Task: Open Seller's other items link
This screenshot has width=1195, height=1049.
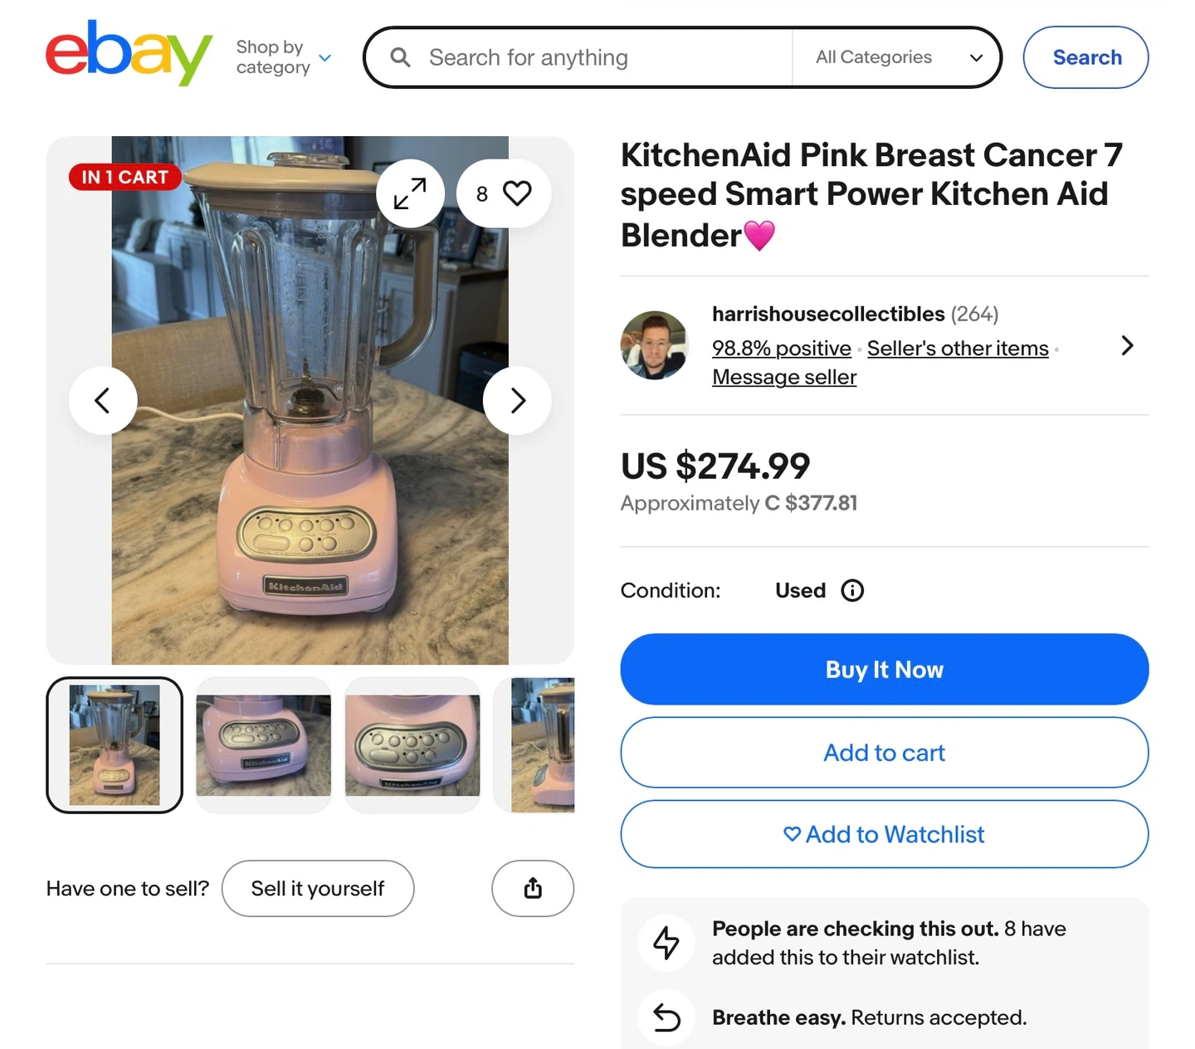Action: point(958,349)
